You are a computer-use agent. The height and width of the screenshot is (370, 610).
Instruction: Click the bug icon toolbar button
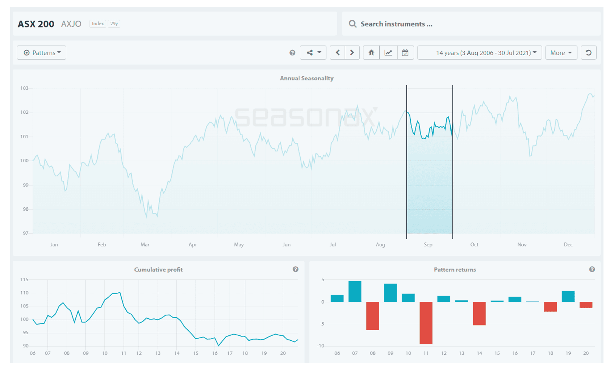click(371, 53)
